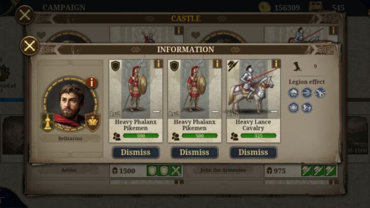Tap info icon on Heavy Lance Cavalry card
370x208 pixels.
(x=276, y=64)
